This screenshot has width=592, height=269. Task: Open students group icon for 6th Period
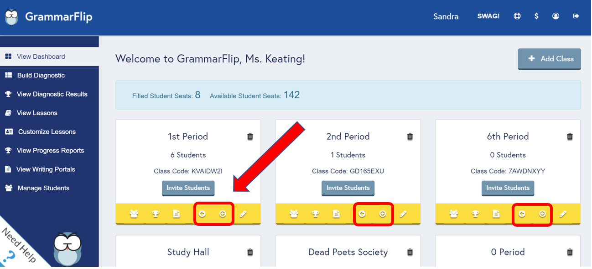[x=453, y=214]
